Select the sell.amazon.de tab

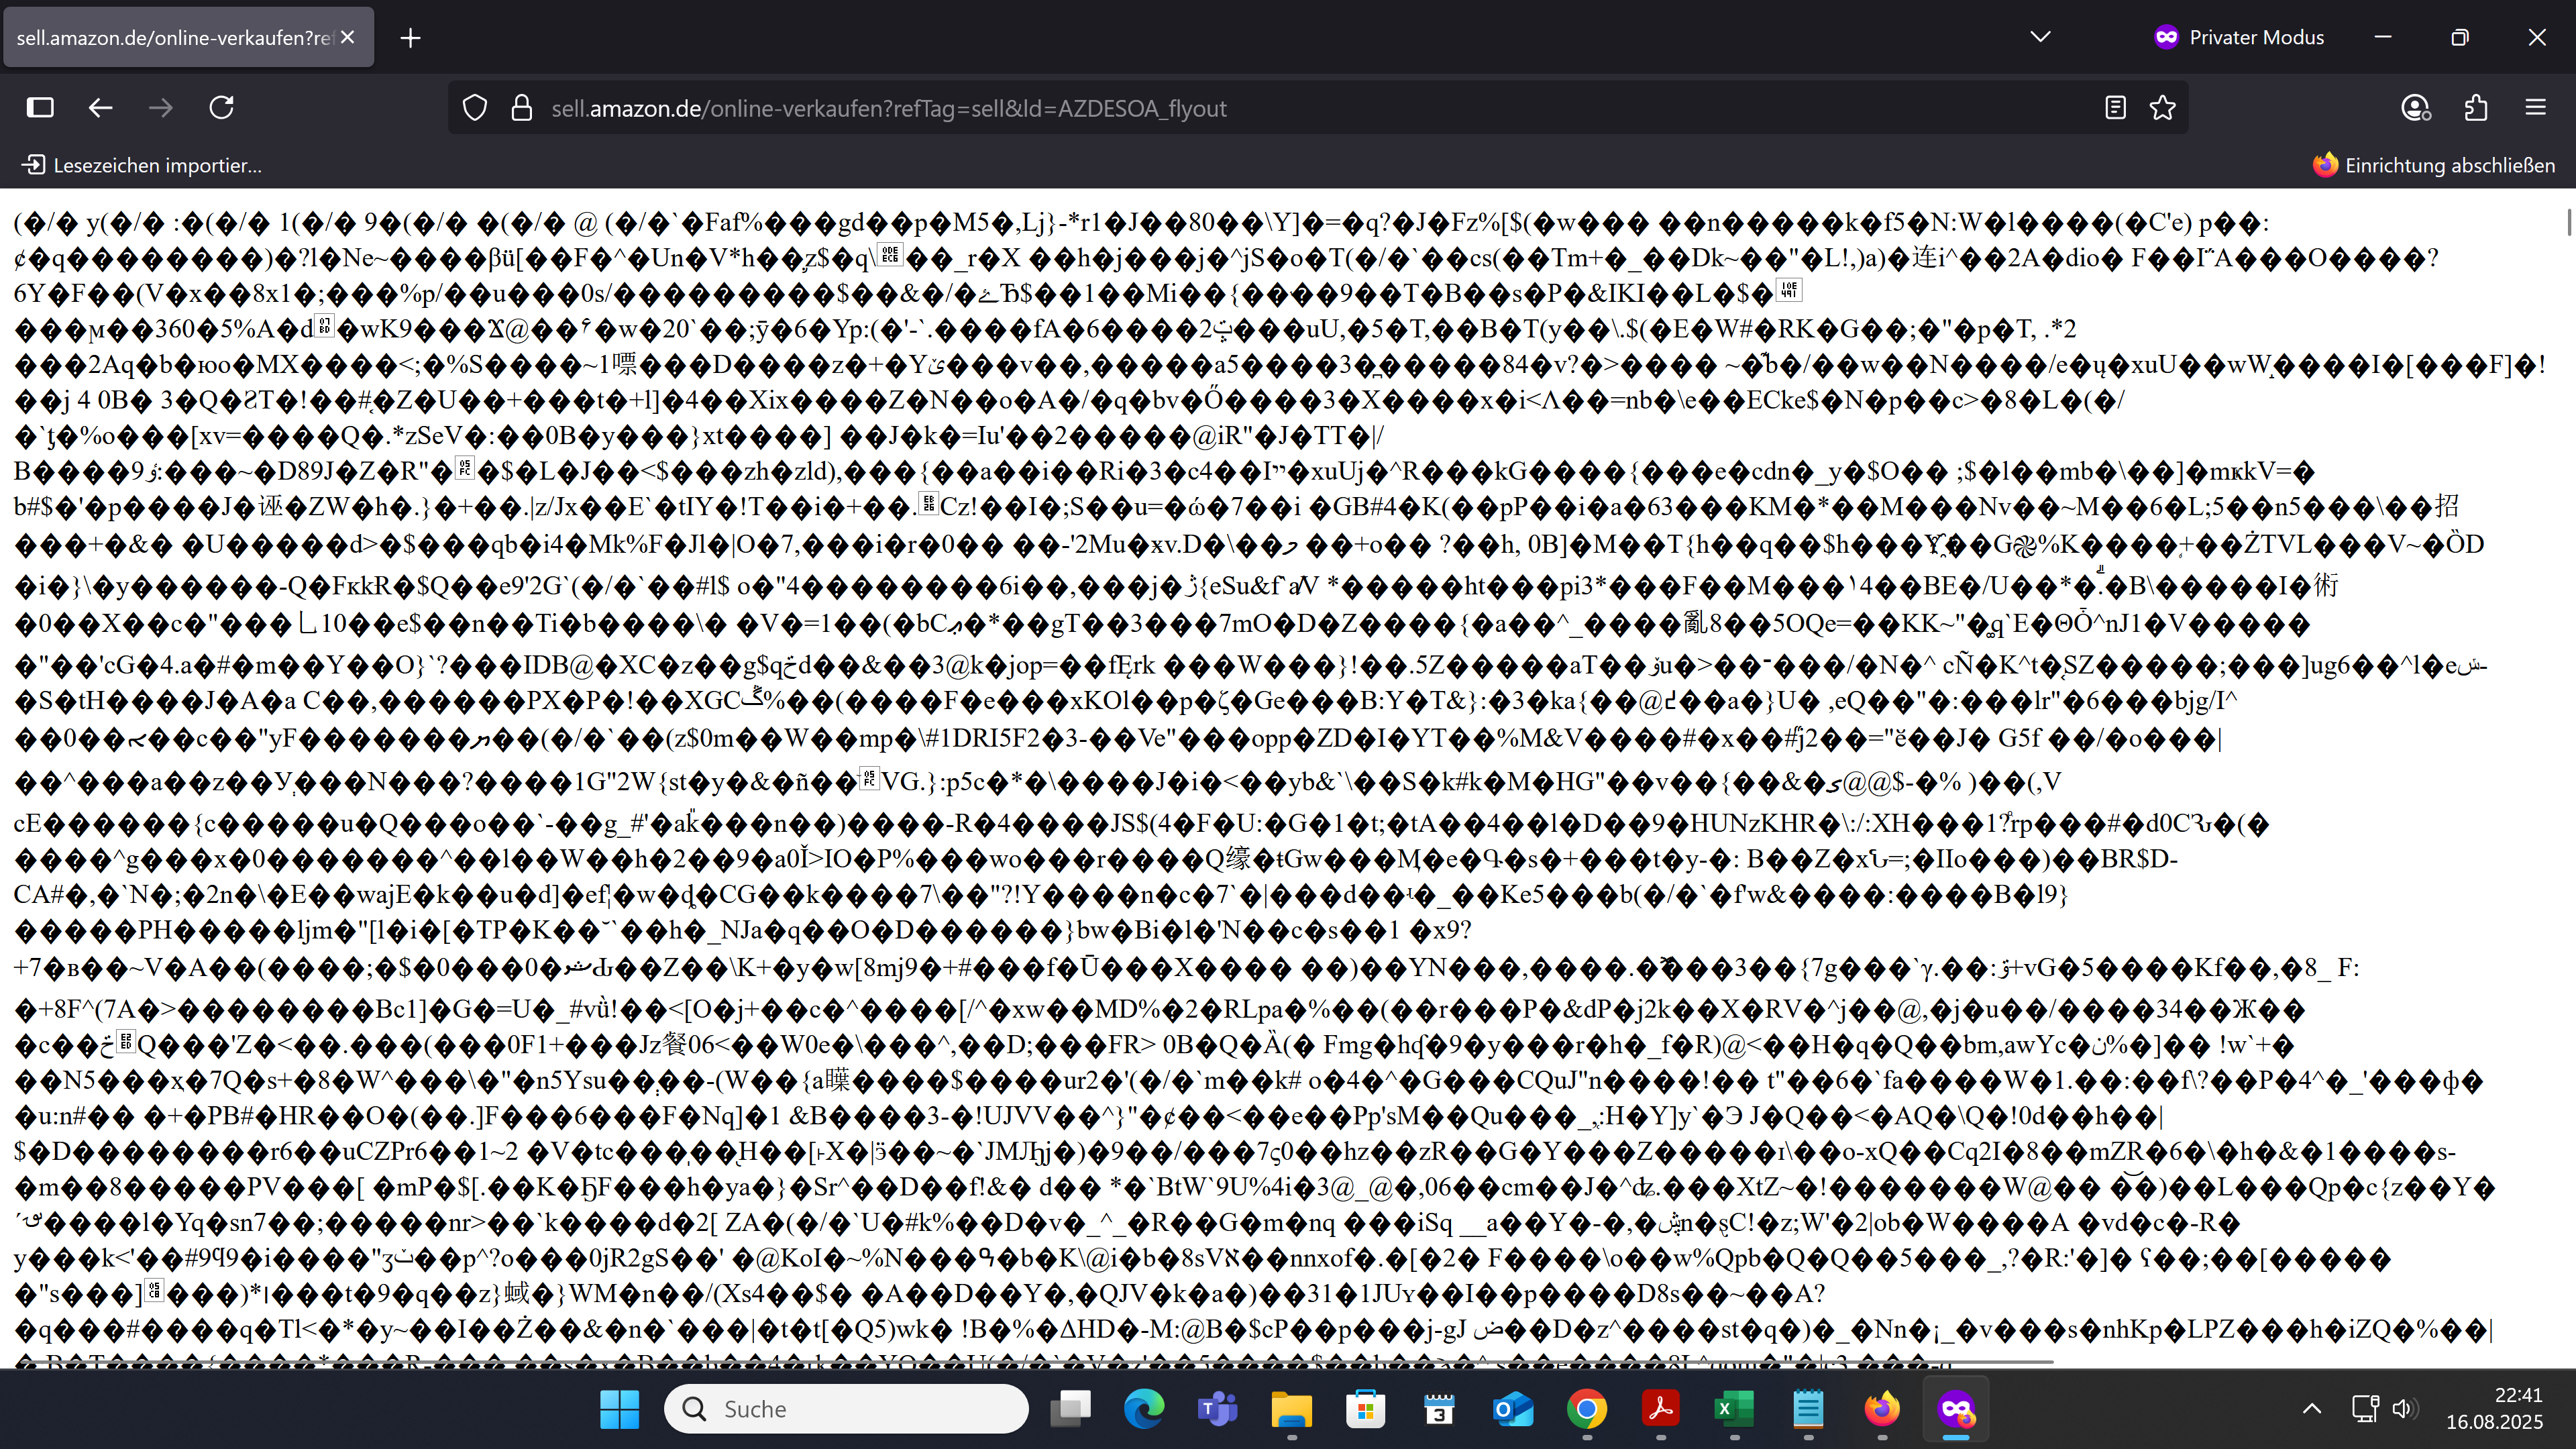[x=175, y=38]
